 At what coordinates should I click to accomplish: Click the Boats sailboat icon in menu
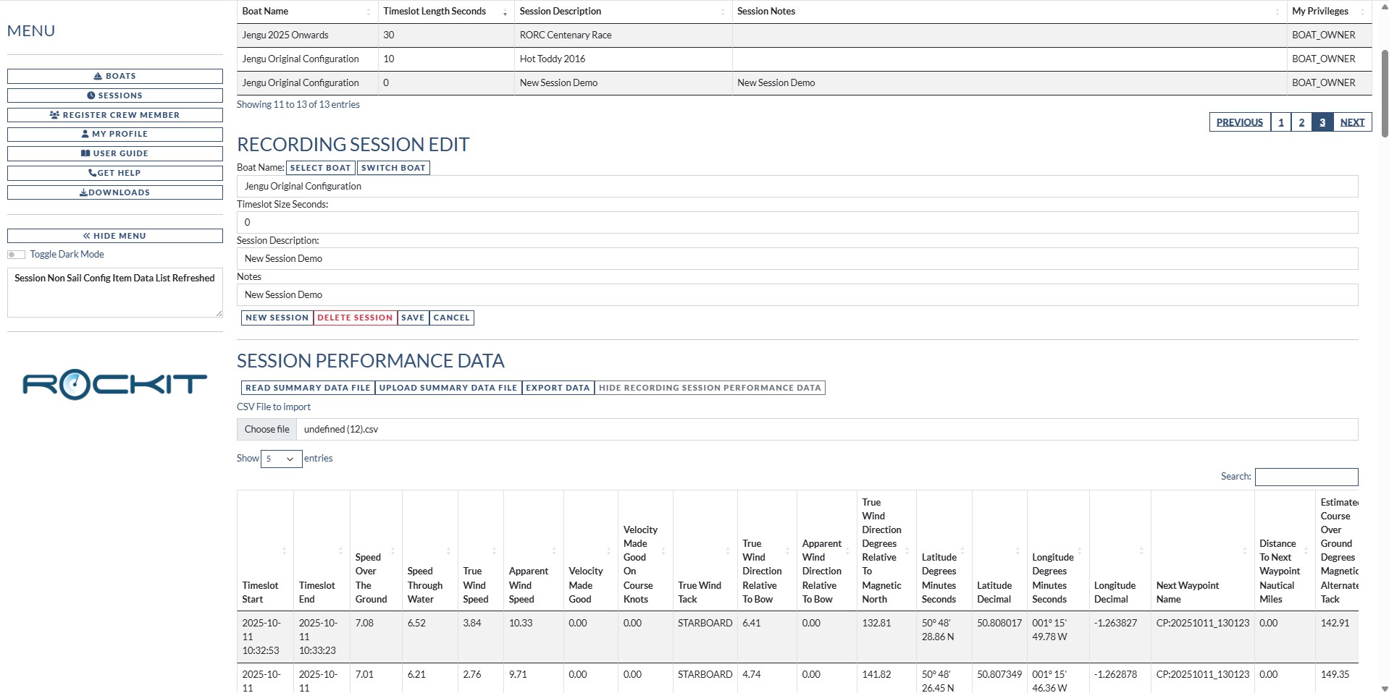98,76
